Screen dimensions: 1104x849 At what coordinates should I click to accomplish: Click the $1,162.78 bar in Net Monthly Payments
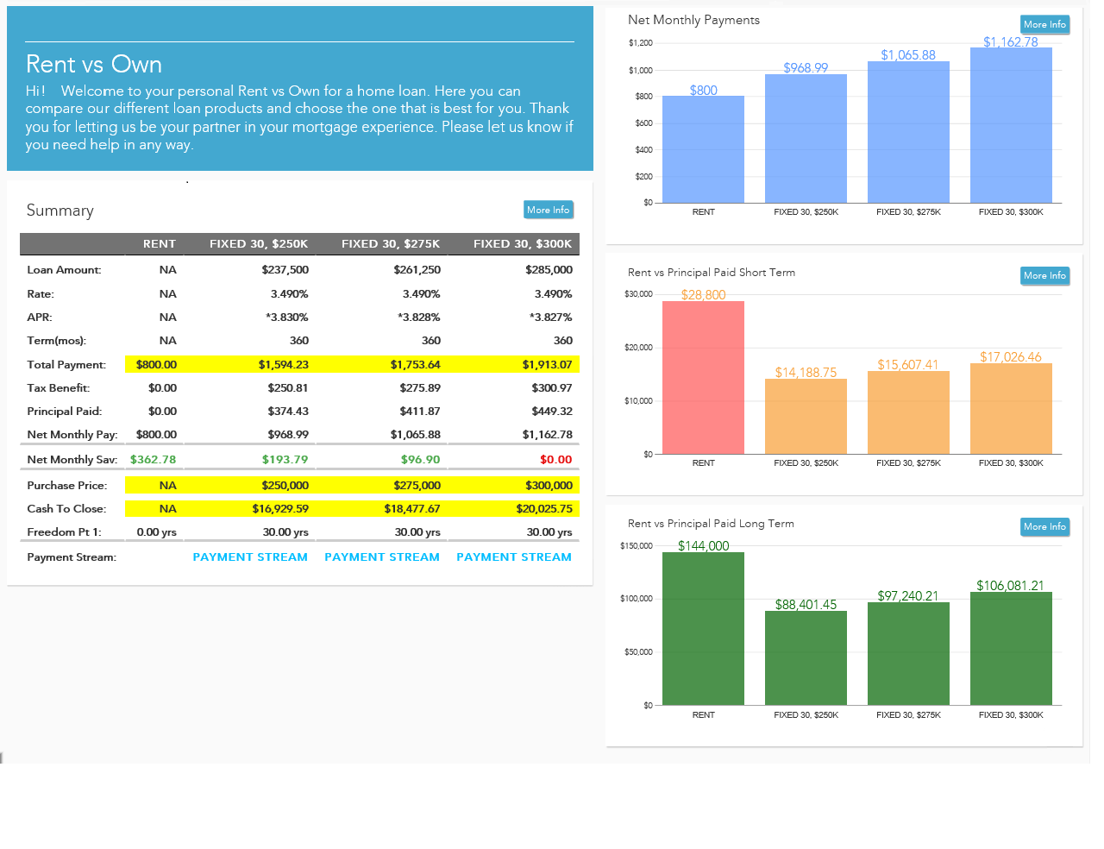coord(1011,125)
